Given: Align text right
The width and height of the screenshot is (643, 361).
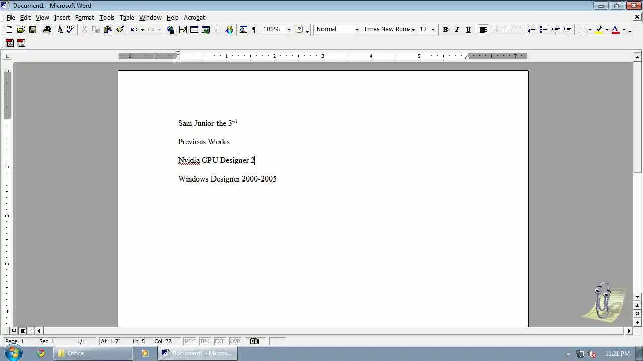Looking at the screenshot, I should (x=506, y=30).
